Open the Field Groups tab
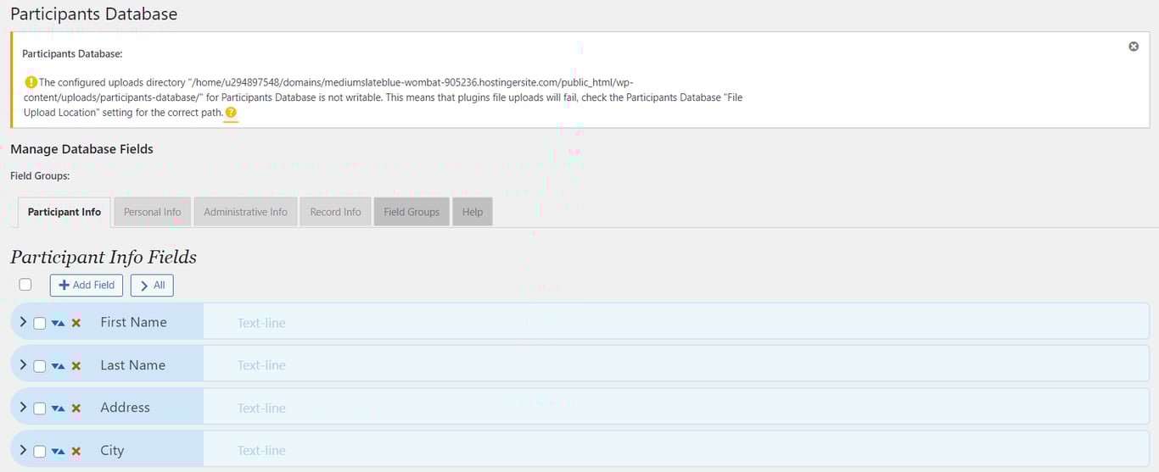This screenshot has width=1159, height=472. pyautogui.click(x=412, y=212)
